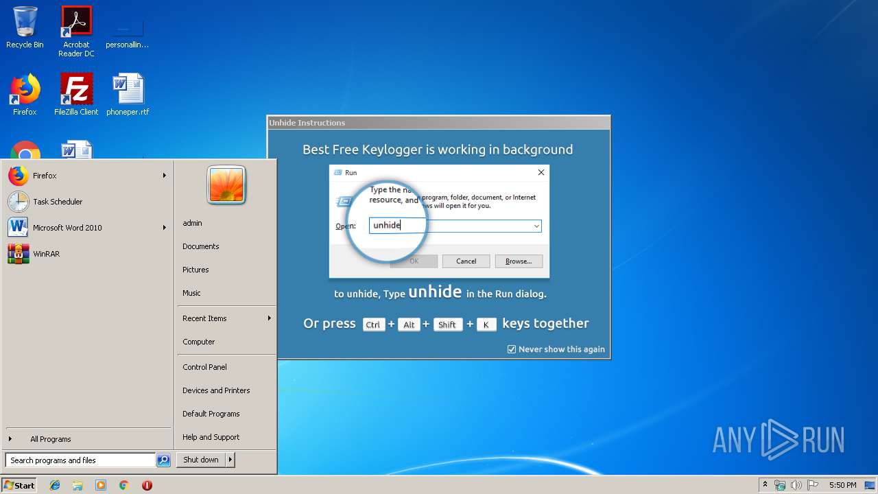Viewport: 878px width, 494px height.
Task: Click the user account picture
Action: pyautogui.click(x=226, y=185)
